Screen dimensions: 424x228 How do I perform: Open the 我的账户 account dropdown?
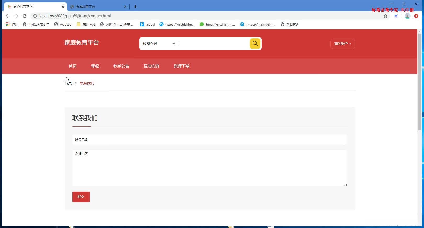pyautogui.click(x=343, y=44)
